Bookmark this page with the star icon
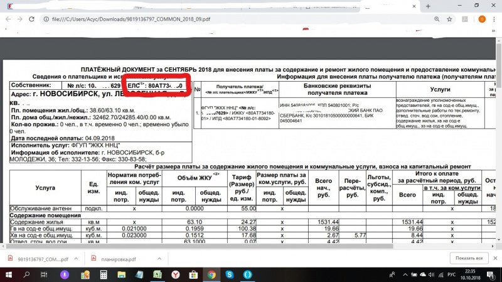The height and width of the screenshot is (282, 502). pyautogui.click(x=449, y=19)
